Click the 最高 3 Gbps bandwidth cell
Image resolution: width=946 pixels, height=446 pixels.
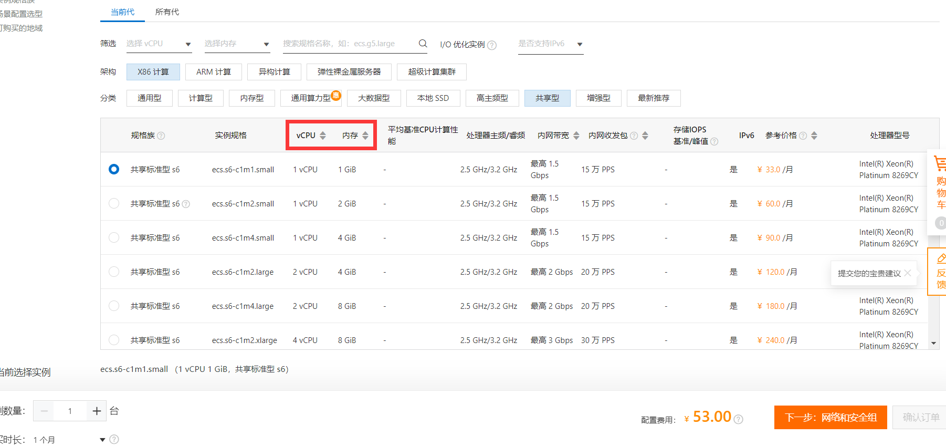[552, 340]
